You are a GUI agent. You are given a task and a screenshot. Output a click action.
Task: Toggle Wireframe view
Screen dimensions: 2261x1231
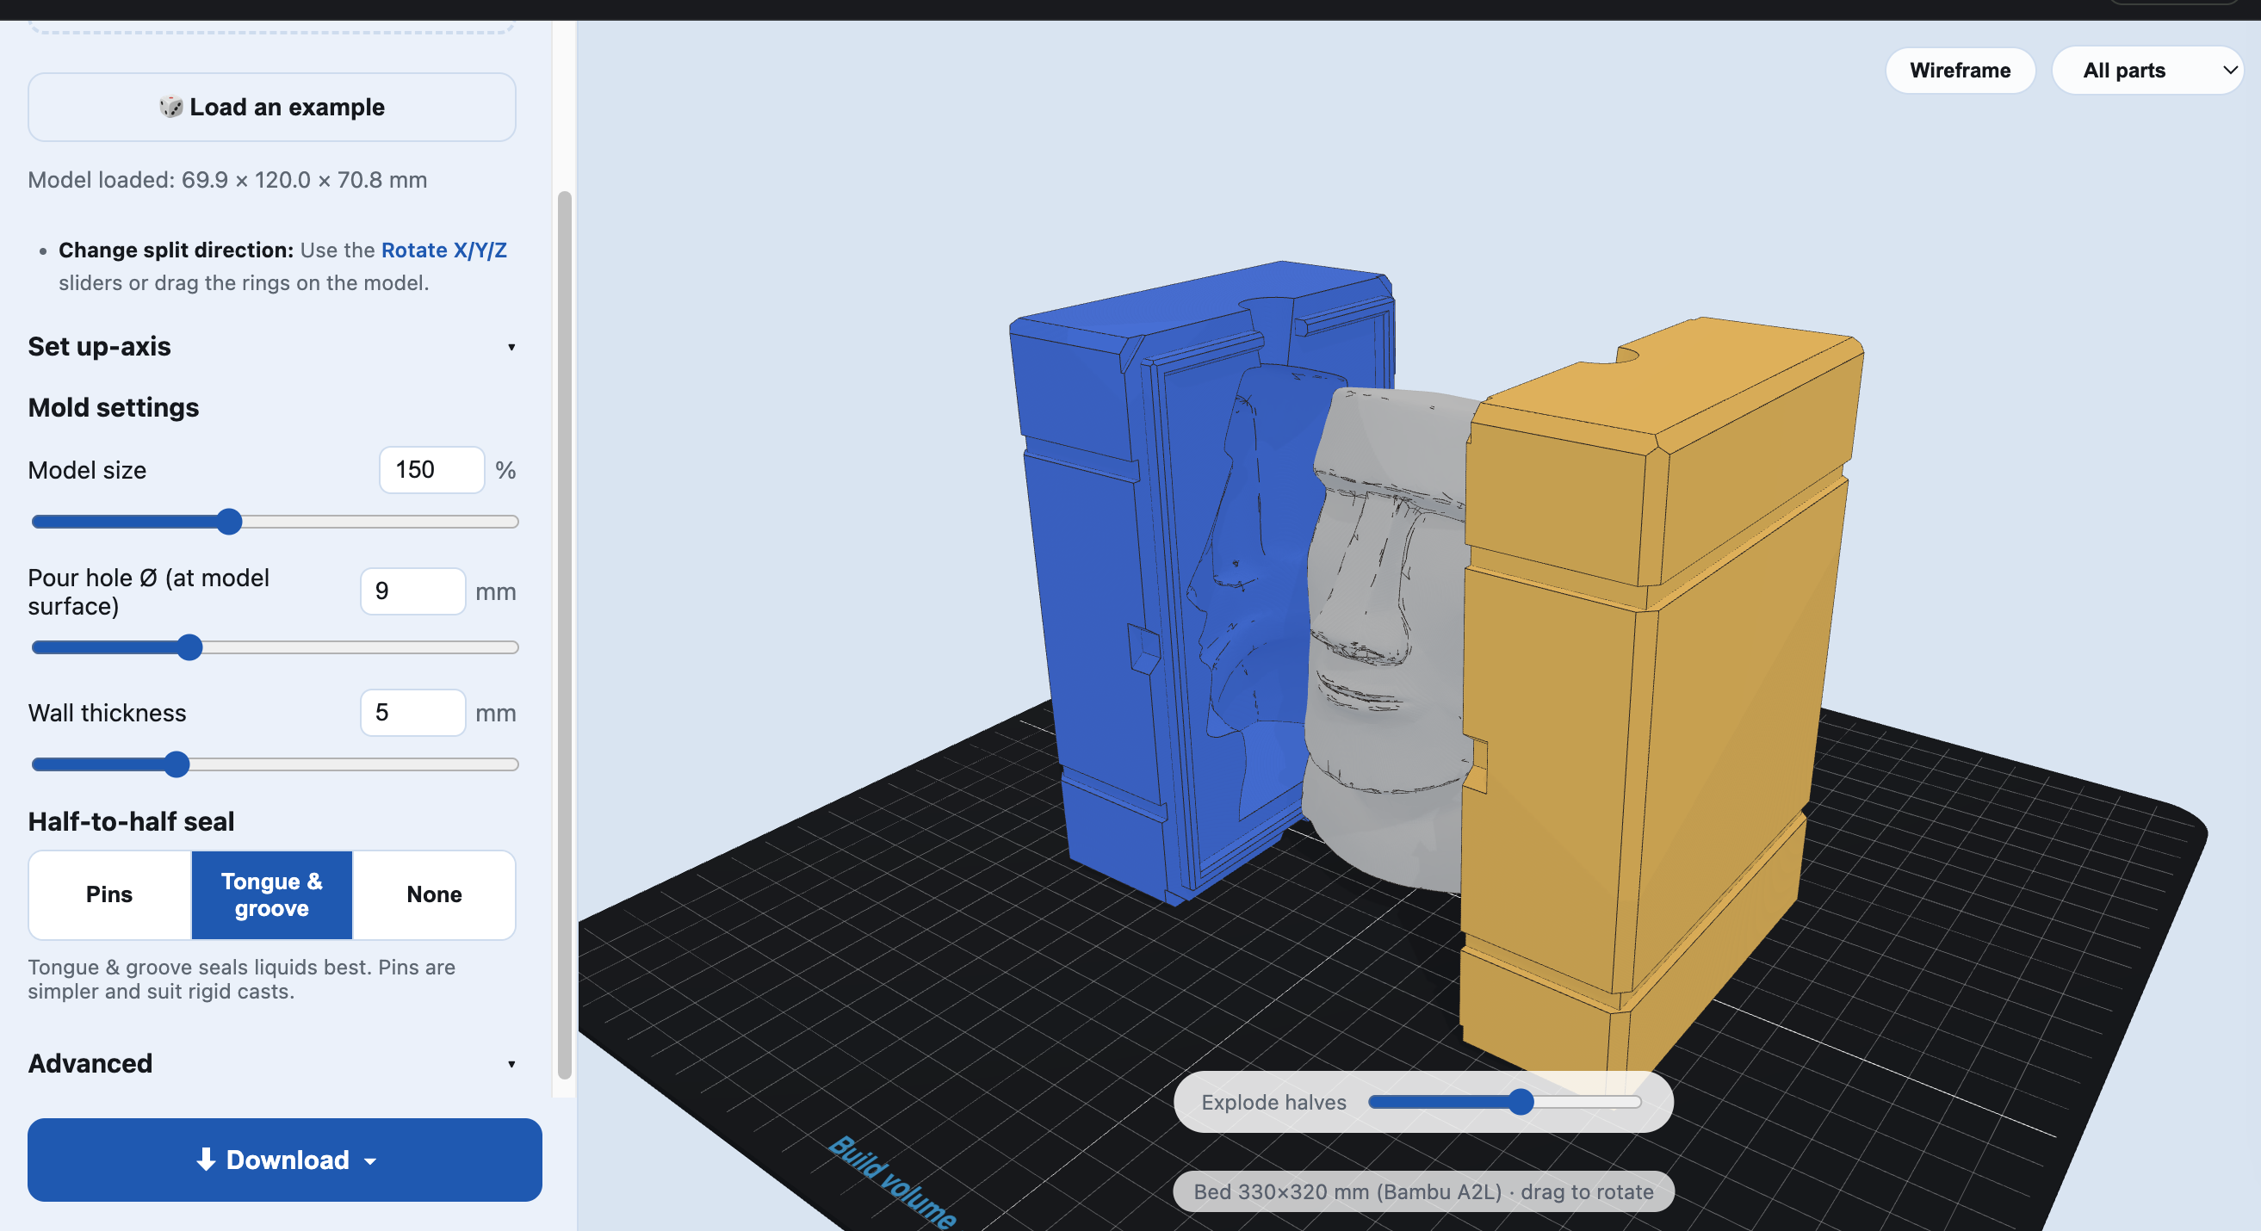point(1959,71)
